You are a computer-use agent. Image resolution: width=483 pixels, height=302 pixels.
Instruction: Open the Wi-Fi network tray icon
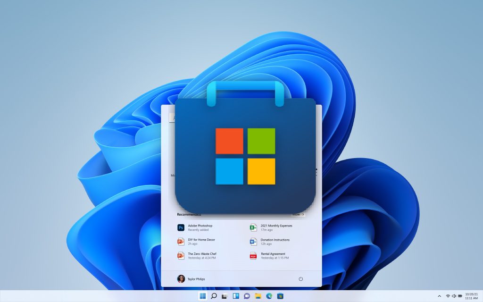(448, 296)
